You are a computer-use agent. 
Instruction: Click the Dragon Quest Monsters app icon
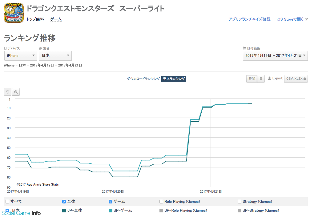[x=14, y=13]
